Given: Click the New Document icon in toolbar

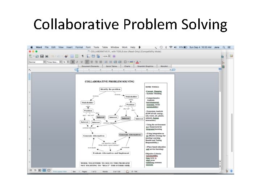Looking at the screenshot, I should 30,56.
